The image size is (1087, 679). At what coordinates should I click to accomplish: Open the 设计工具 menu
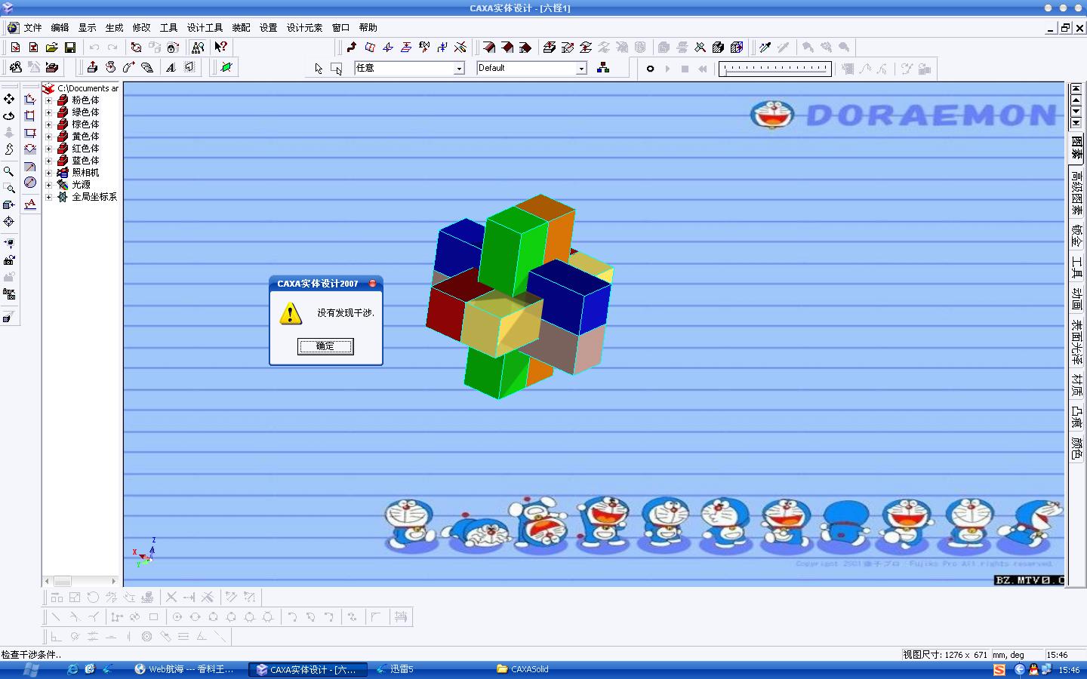click(205, 28)
